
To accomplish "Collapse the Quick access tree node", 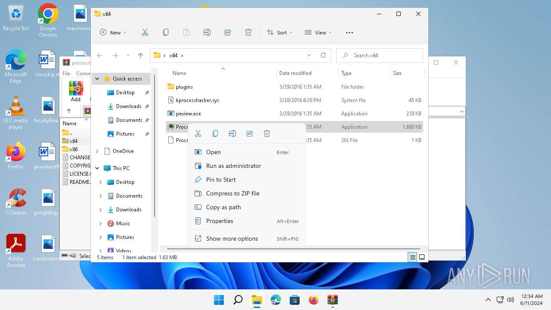I will 97,79.
